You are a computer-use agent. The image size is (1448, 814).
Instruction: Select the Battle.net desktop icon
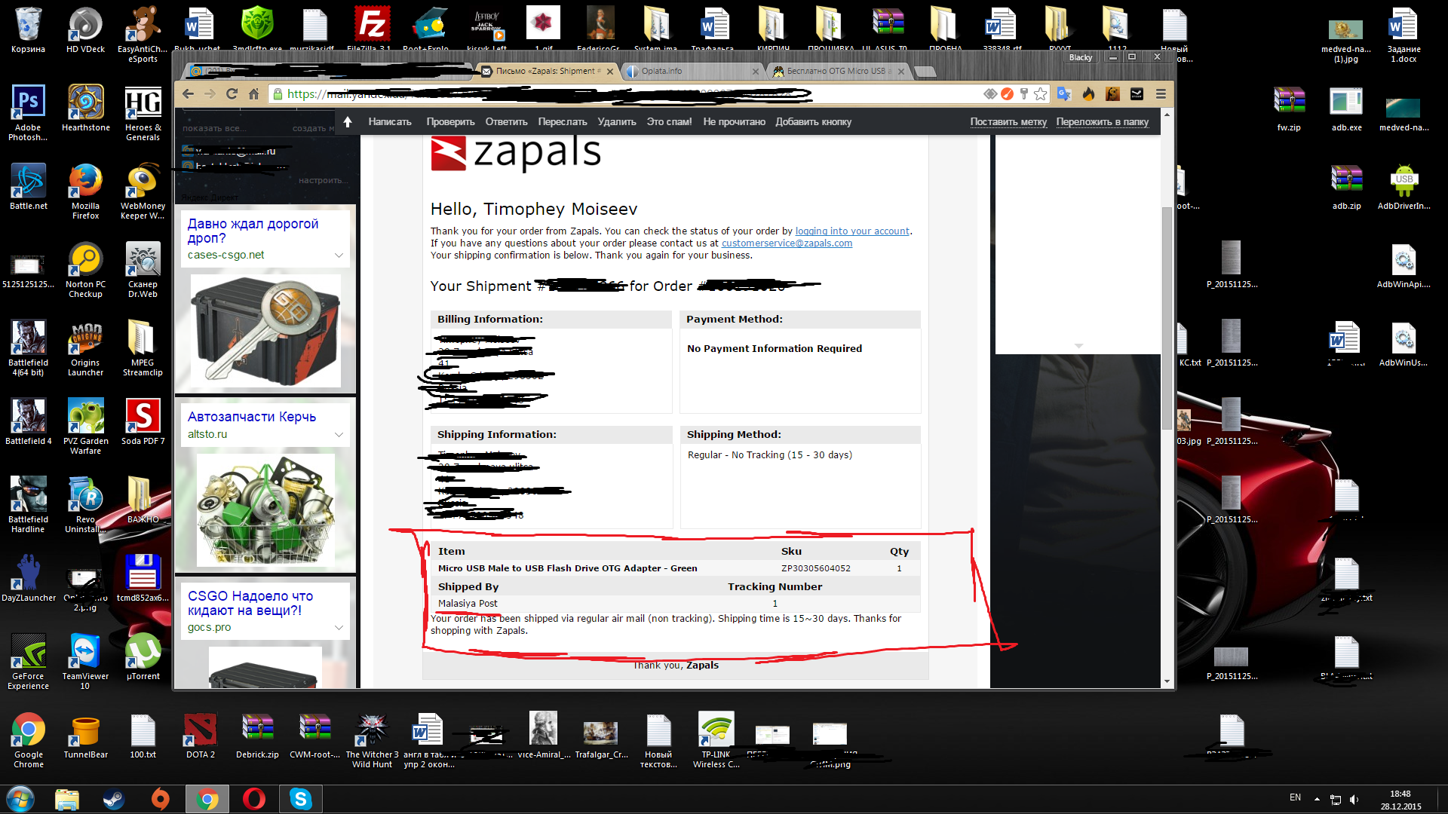[28, 186]
